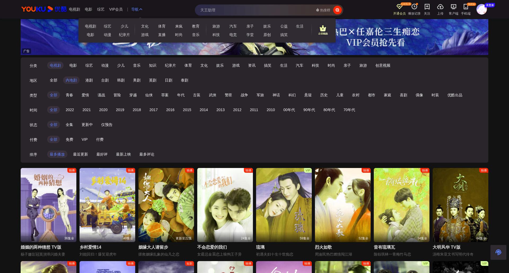Open 播放记录 play history clock icon
Screen dimensions: 509x273
[x=414, y=7]
